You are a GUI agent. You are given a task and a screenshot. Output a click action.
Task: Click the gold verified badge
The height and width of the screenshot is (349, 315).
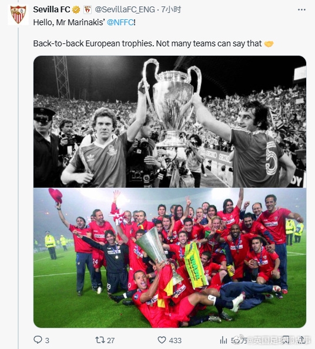pos(76,10)
